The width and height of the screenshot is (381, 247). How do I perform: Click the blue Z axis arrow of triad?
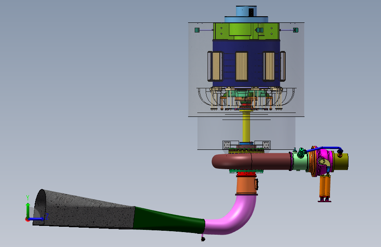tap(37, 219)
